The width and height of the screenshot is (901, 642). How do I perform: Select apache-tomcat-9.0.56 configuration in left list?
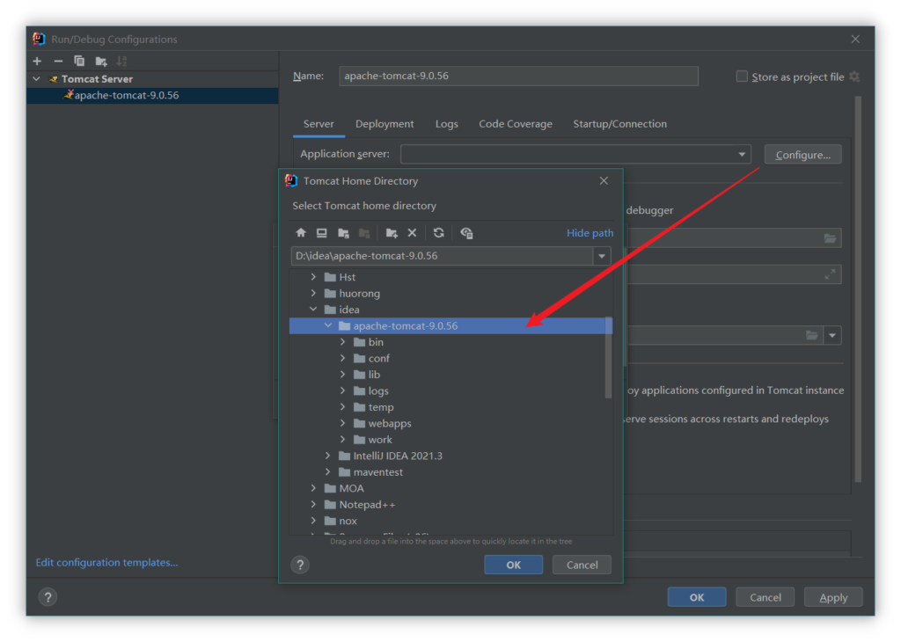pyautogui.click(x=153, y=95)
